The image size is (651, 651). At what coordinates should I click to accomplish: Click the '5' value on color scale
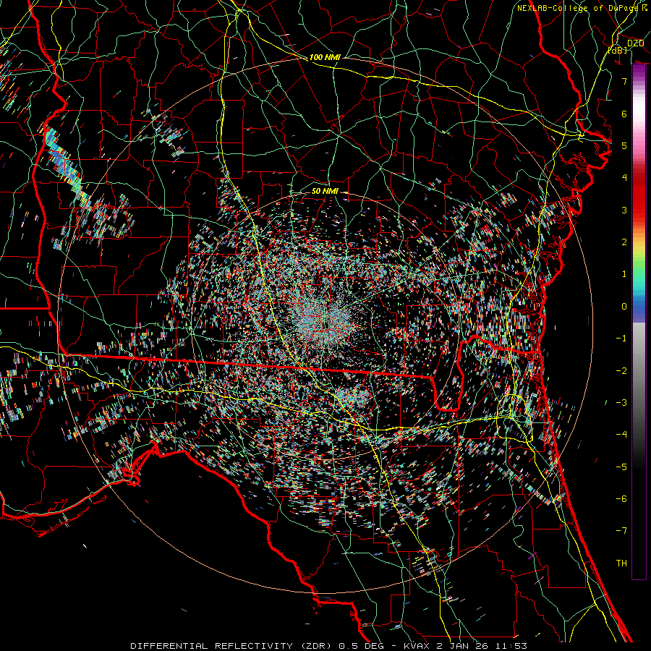coord(624,145)
